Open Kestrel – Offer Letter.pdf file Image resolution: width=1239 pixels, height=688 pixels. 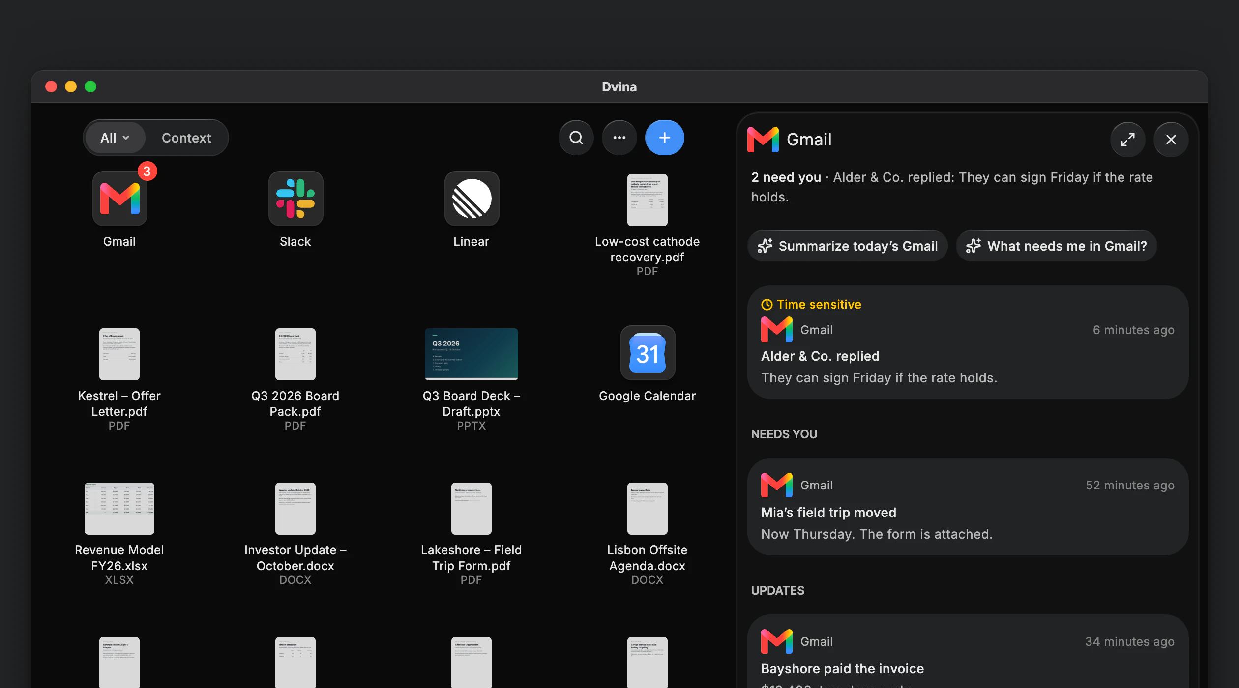pyautogui.click(x=119, y=354)
